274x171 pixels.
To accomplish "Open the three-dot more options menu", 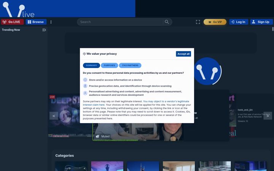I will click(51, 22).
